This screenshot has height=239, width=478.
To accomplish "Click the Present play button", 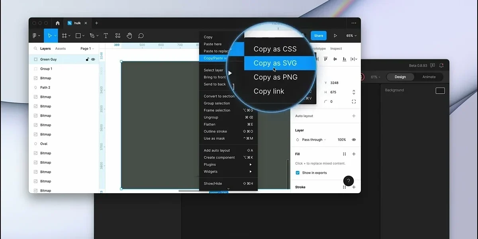I will coord(335,35).
